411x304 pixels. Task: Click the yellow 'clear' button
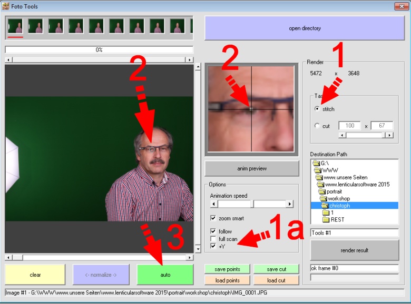point(35,275)
